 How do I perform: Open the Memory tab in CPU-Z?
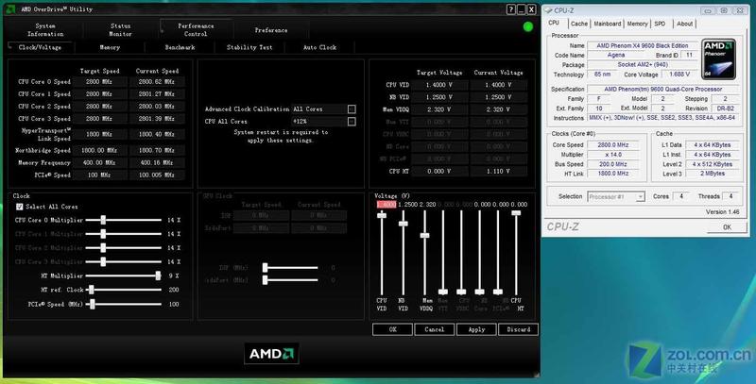coord(637,24)
